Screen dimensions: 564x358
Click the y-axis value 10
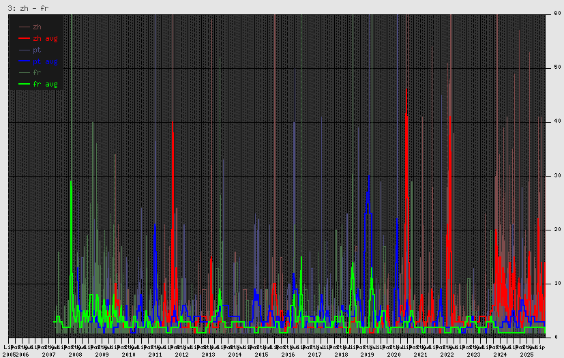558,284
